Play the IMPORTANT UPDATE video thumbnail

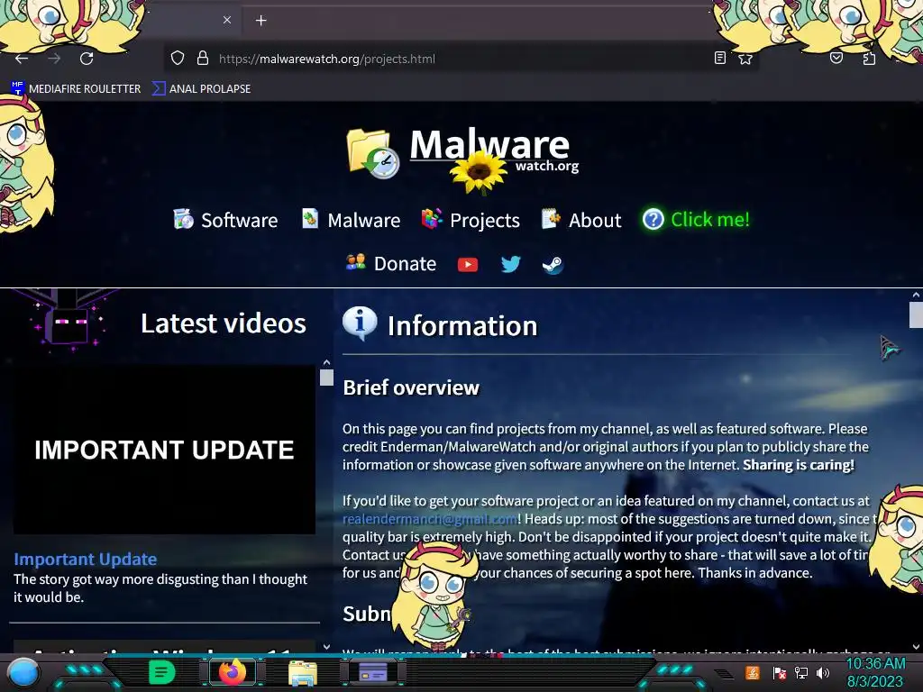[164, 450]
